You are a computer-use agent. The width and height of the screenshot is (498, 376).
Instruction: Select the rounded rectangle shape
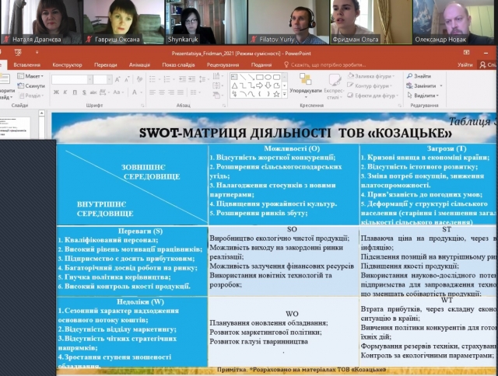pos(277,77)
